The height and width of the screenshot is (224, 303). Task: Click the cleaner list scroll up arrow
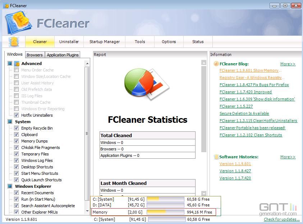(x=87, y=63)
